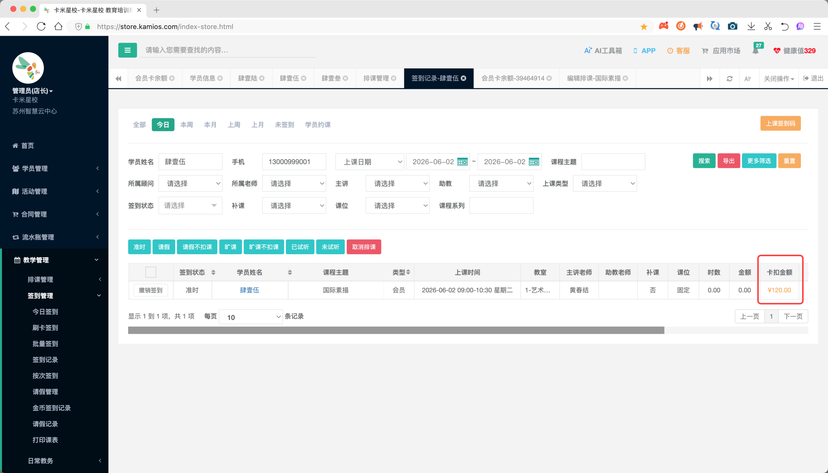828x473 pixels.
Task: Close the 会员卡余额 tab
Action: [172, 78]
